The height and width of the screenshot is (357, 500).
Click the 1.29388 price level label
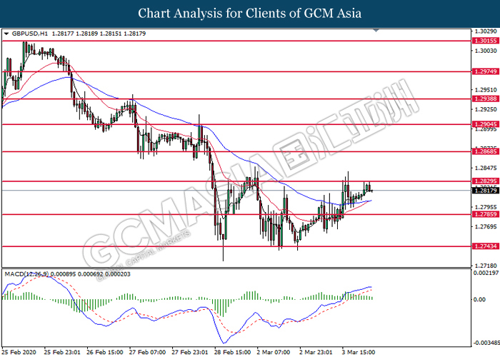pyautogui.click(x=485, y=99)
